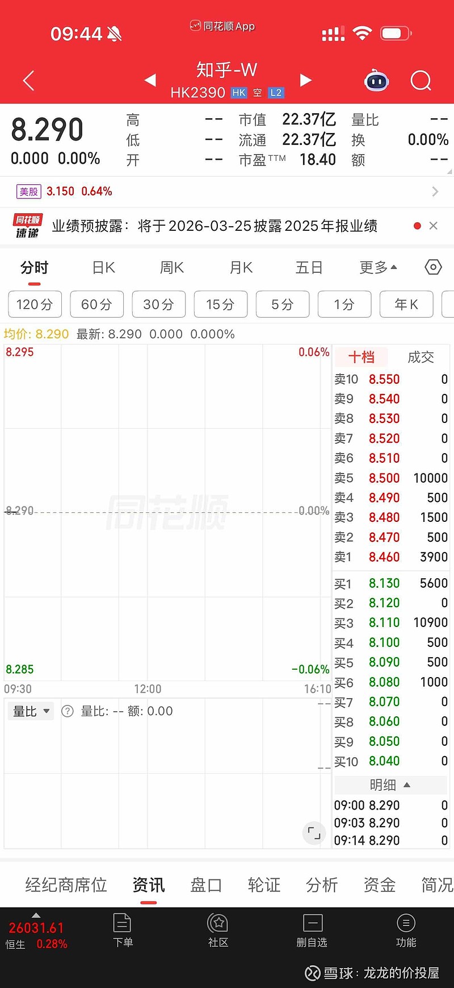Select the 十档 order book tab
This screenshot has width=454, height=988.
click(361, 357)
